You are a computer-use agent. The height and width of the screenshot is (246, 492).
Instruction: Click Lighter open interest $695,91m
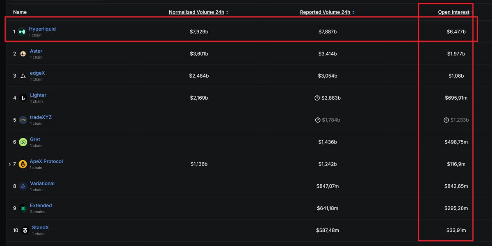[x=456, y=98]
